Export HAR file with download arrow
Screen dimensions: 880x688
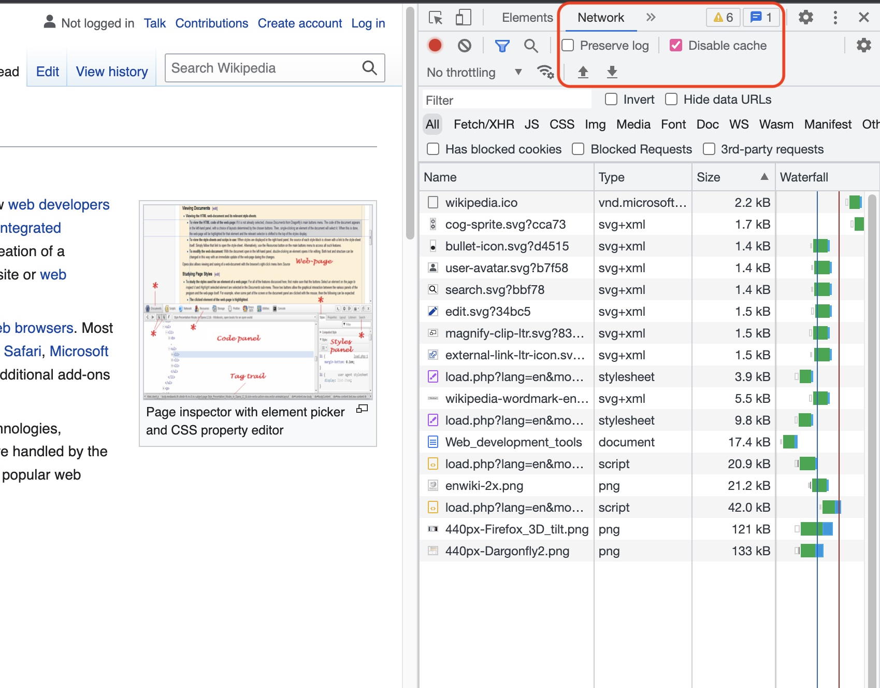612,72
